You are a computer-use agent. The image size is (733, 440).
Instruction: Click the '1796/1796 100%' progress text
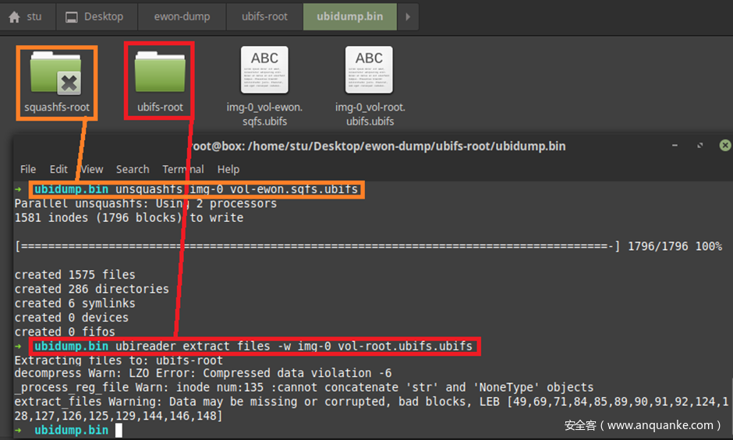click(x=675, y=246)
